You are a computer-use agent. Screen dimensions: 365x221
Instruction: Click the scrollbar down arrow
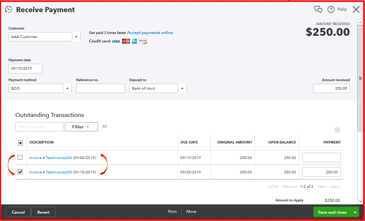(x=360, y=201)
